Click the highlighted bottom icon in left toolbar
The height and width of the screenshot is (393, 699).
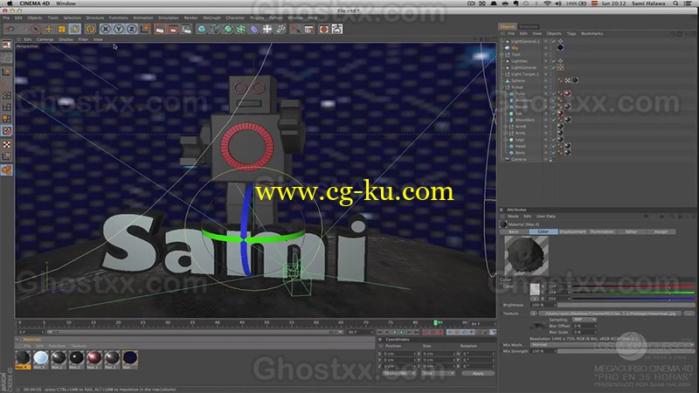[x=7, y=169]
